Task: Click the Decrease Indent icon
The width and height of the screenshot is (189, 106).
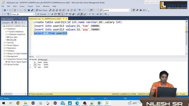Action: [x=97, y=14]
